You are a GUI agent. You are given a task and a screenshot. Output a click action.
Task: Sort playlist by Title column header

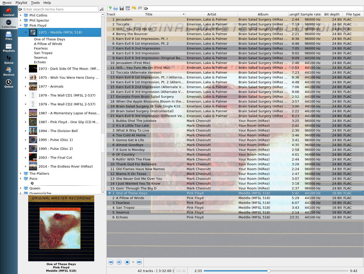point(151,14)
